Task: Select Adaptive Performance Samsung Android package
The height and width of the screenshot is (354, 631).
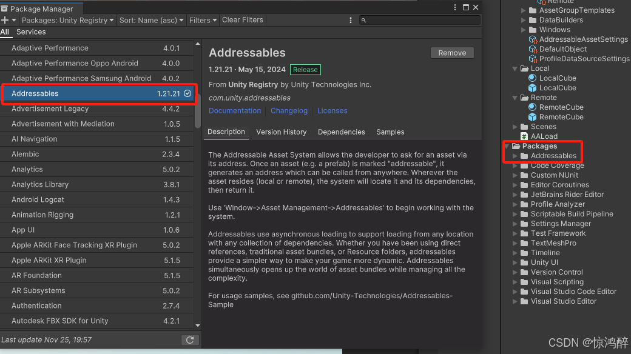Action: pyautogui.click(x=96, y=78)
